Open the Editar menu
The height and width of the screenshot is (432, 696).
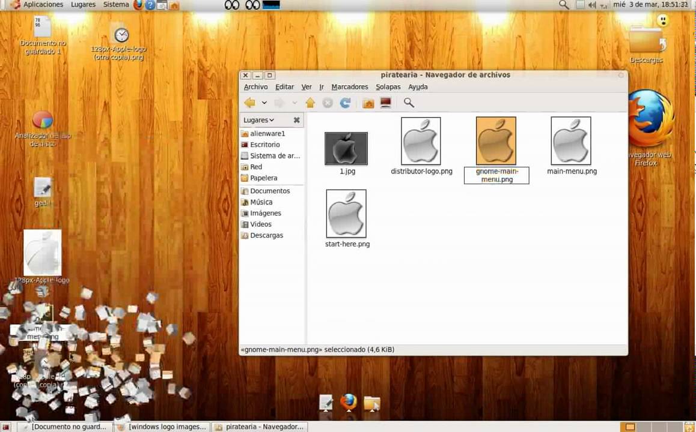(284, 87)
